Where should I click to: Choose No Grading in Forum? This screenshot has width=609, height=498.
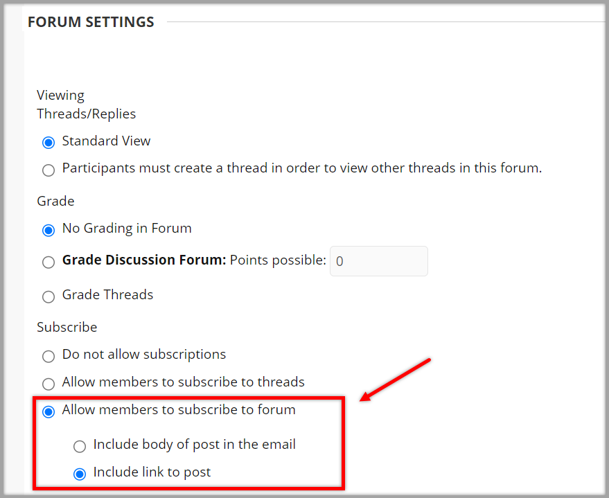tap(48, 230)
